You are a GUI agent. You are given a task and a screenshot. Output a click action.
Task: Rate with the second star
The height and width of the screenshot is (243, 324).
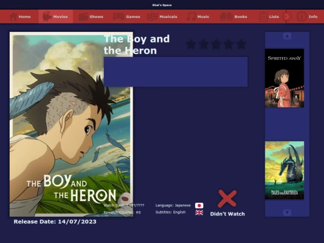pyautogui.click(x=203, y=44)
